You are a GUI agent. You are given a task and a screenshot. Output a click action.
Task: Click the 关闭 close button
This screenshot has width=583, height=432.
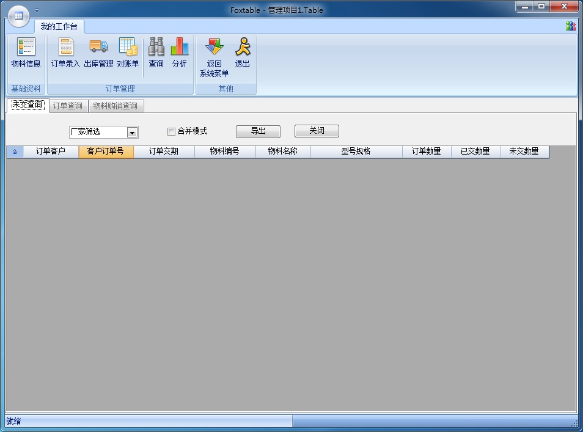(317, 131)
